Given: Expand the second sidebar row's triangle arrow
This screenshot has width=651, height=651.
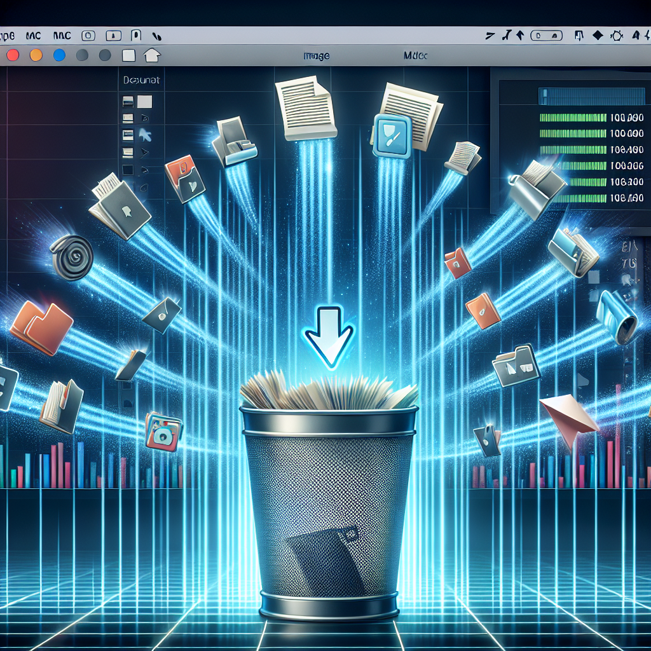Looking at the screenshot, I should point(145,118).
